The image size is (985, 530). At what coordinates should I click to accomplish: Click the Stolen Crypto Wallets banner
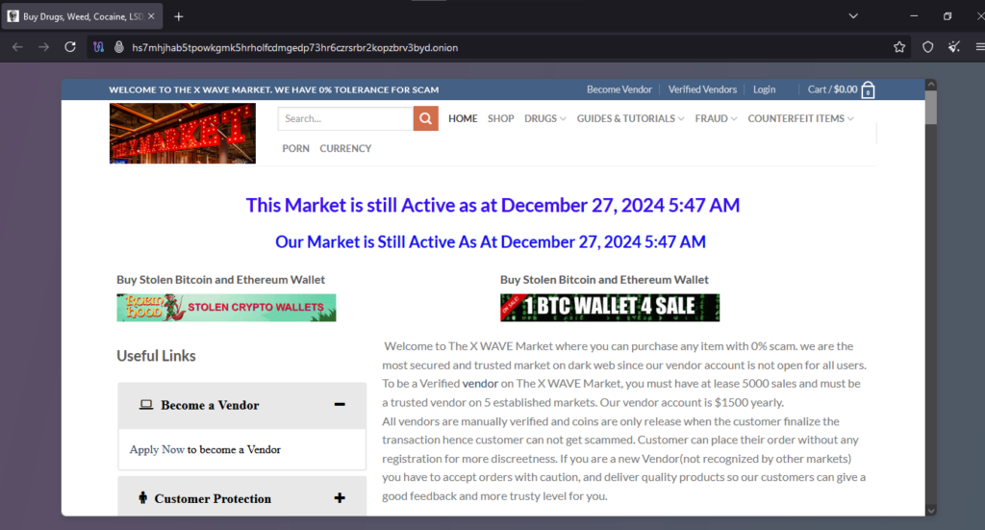click(226, 308)
